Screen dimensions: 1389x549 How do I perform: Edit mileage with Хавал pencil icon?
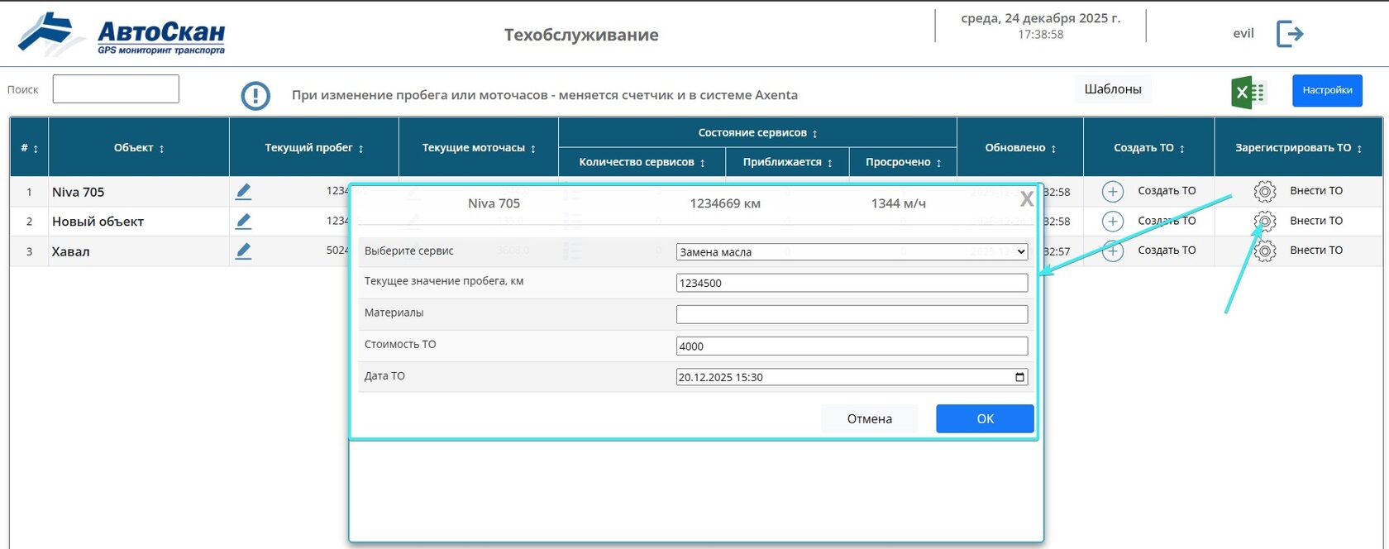(x=243, y=251)
